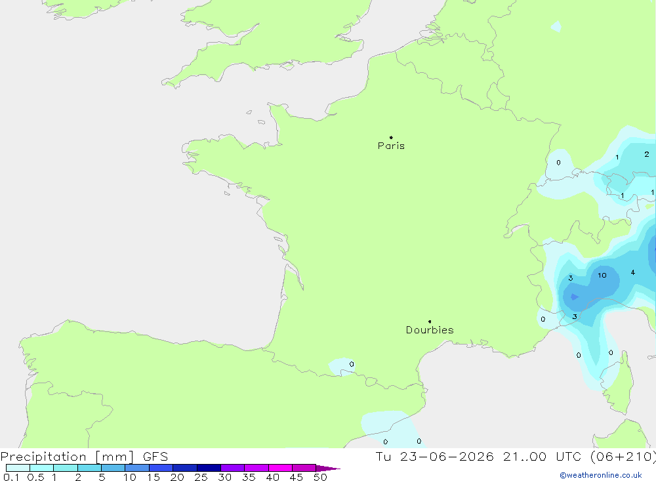
Task: Select the 0.1–0.5 mm legend swatch
Action: pos(18,468)
